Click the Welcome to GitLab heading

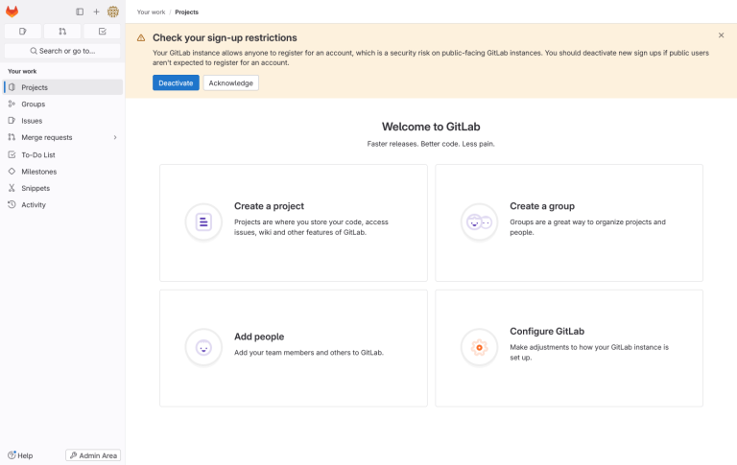click(431, 127)
